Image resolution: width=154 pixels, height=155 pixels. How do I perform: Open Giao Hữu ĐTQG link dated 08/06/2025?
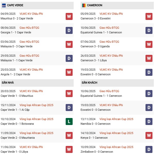click(x=29, y=28)
